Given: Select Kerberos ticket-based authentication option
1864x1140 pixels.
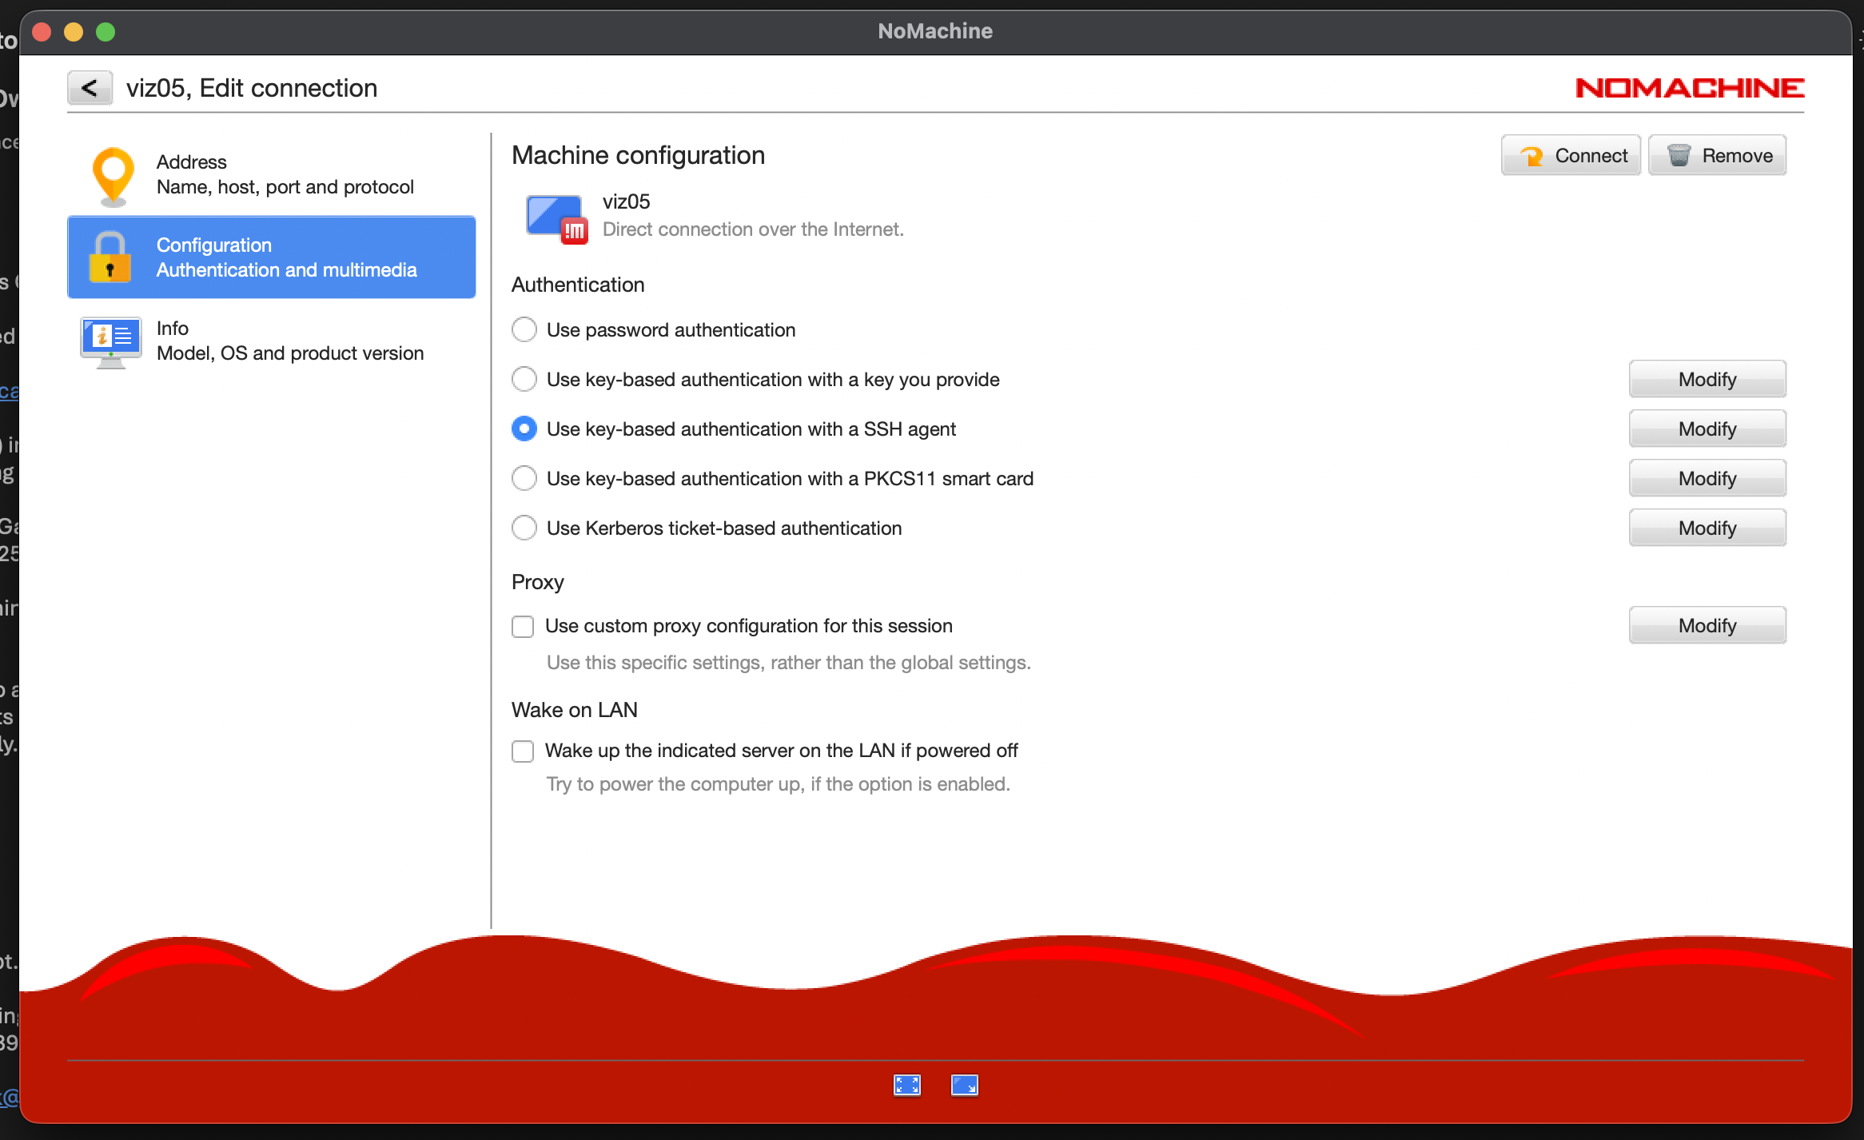Looking at the screenshot, I should tap(524, 528).
